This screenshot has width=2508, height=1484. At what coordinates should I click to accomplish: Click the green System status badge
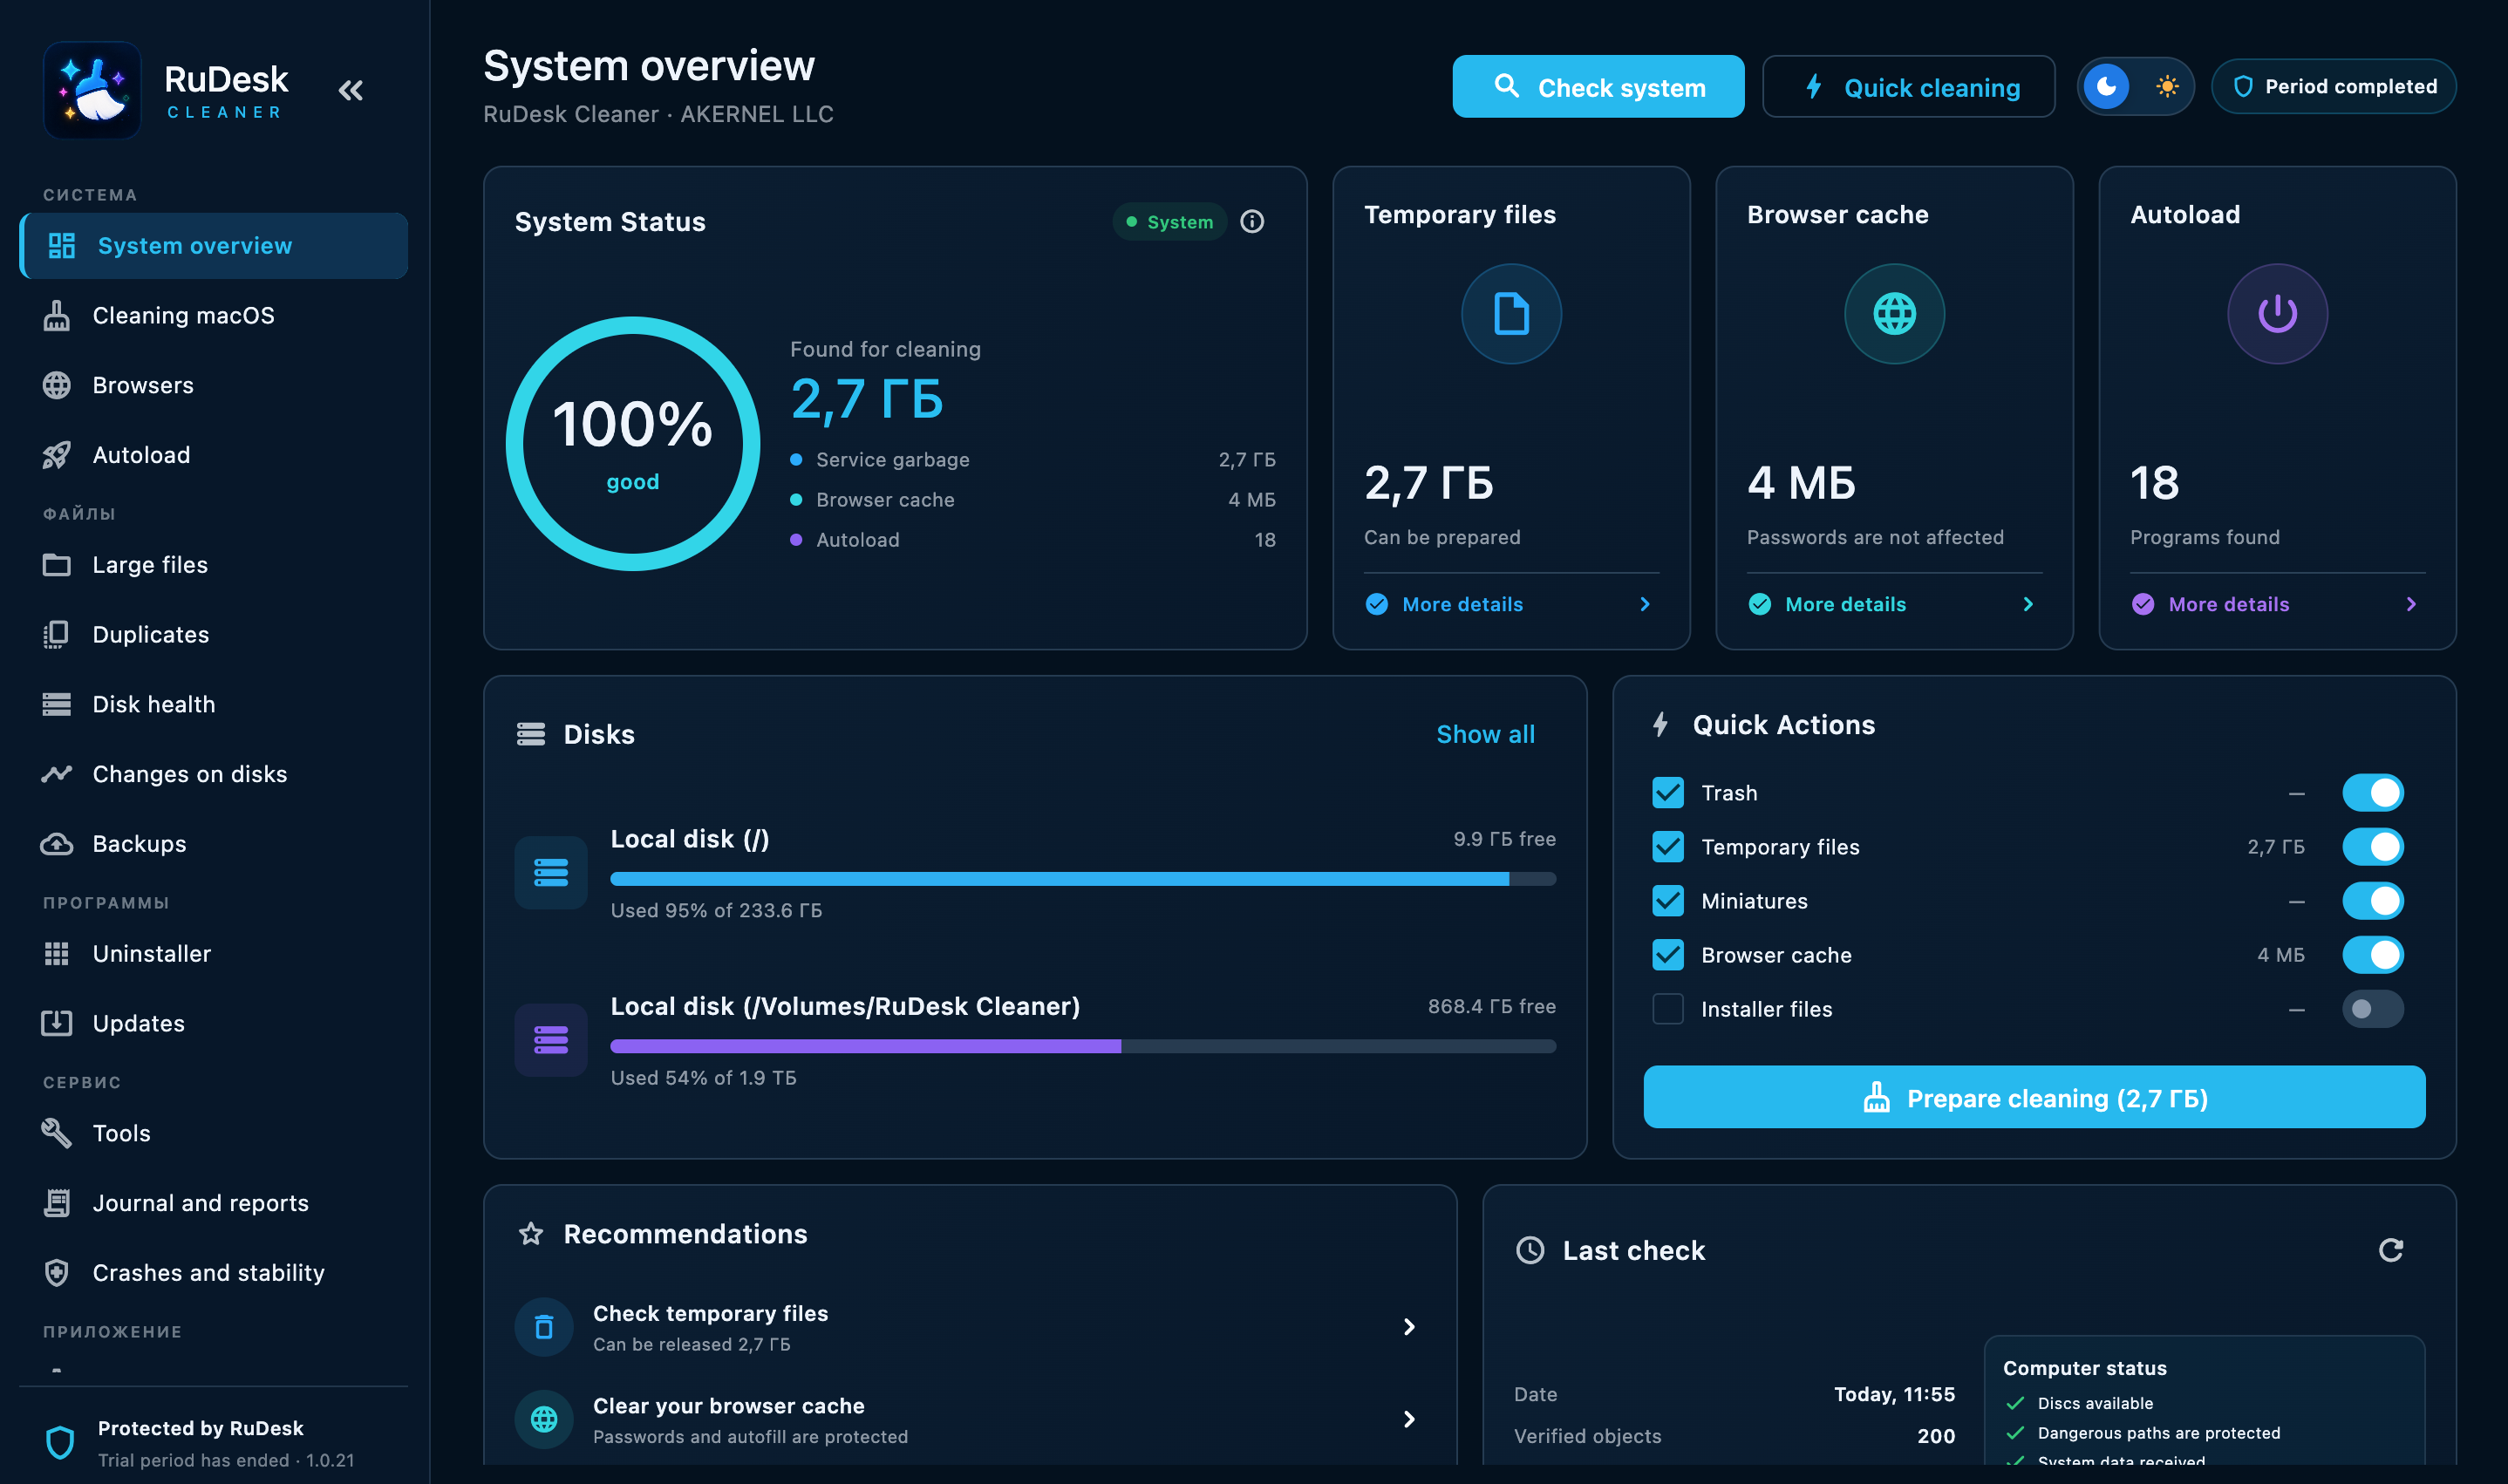pyautogui.click(x=1169, y=222)
